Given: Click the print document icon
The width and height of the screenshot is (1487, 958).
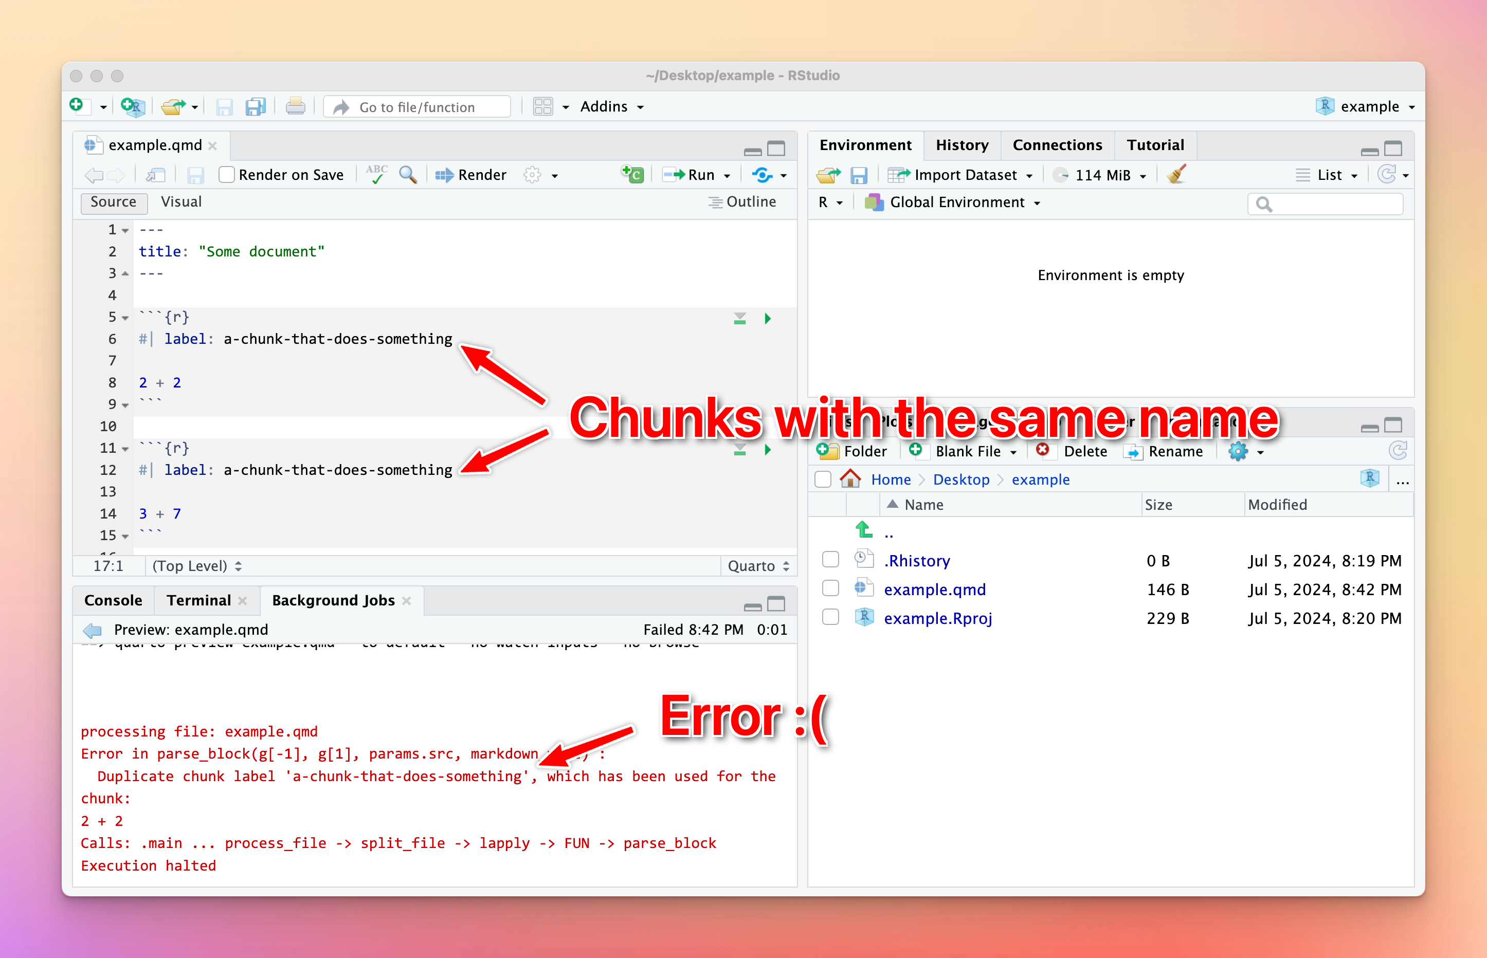Looking at the screenshot, I should click(295, 107).
